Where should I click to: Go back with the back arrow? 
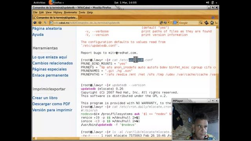pos(35,23)
